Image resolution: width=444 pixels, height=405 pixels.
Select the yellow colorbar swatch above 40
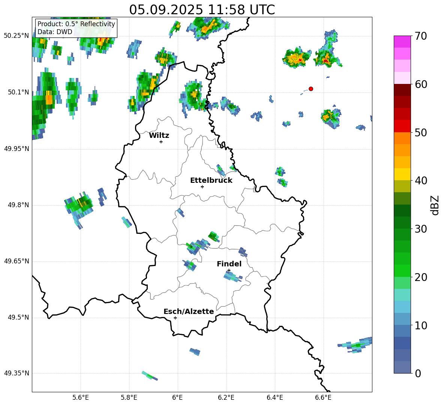402,174
